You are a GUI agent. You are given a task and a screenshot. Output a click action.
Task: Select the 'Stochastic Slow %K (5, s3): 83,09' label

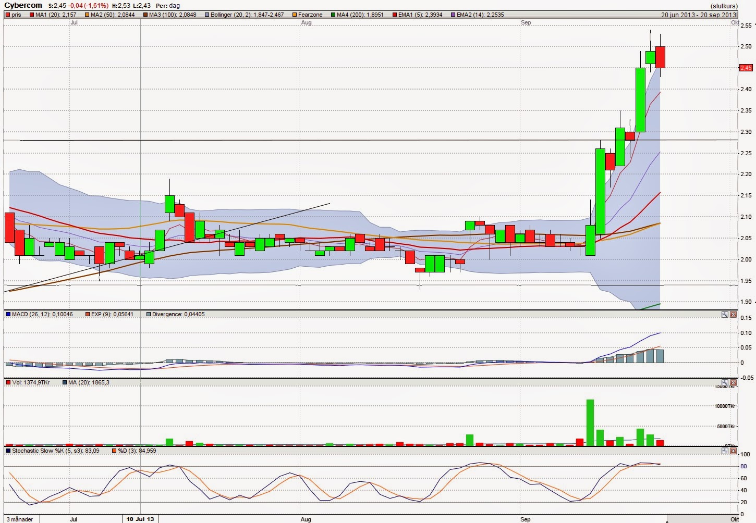pos(56,451)
